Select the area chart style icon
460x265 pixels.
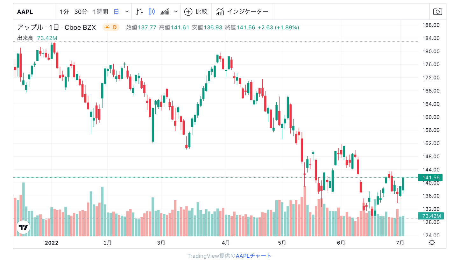165,11
